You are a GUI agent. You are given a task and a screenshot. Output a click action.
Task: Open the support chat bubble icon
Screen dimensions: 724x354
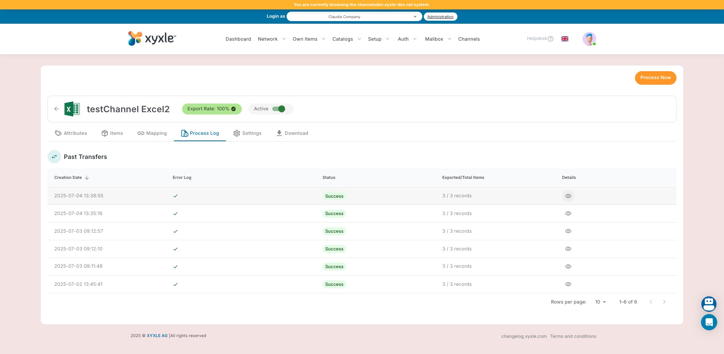709,322
